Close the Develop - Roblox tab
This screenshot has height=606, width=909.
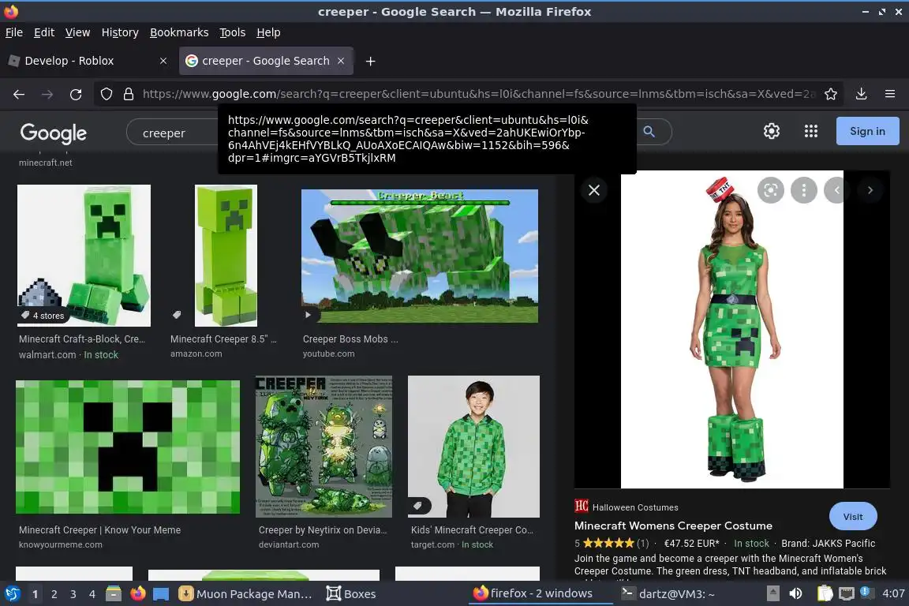tap(163, 61)
